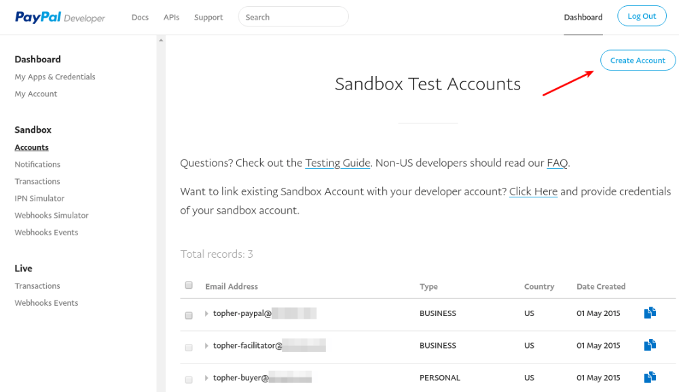Click the Log Out button
The width and height of the screenshot is (679, 392).
coord(642,16)
